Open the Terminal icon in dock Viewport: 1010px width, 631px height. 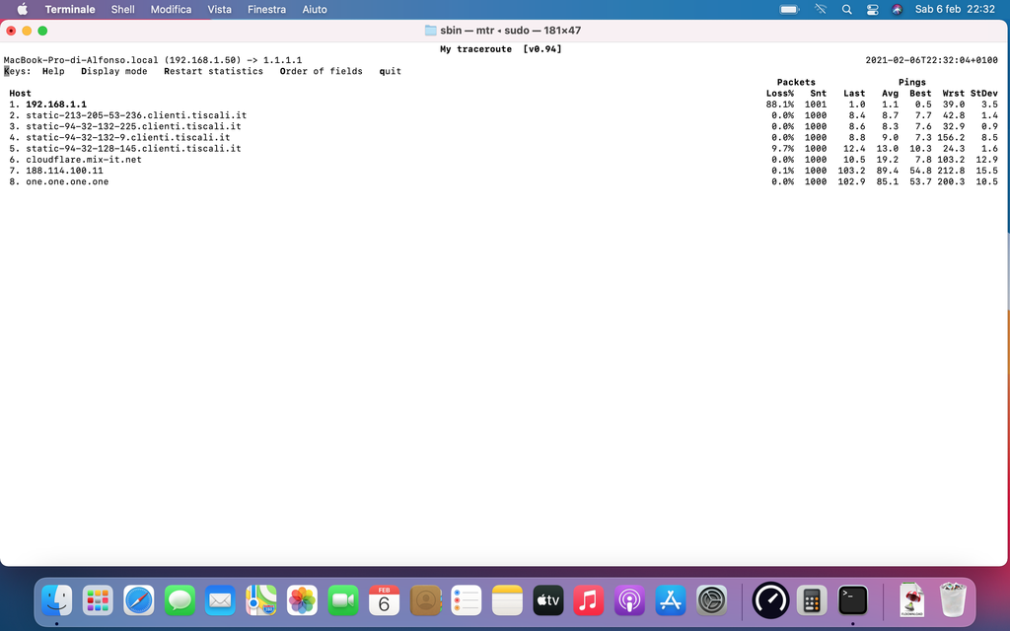tap(852, 598)
